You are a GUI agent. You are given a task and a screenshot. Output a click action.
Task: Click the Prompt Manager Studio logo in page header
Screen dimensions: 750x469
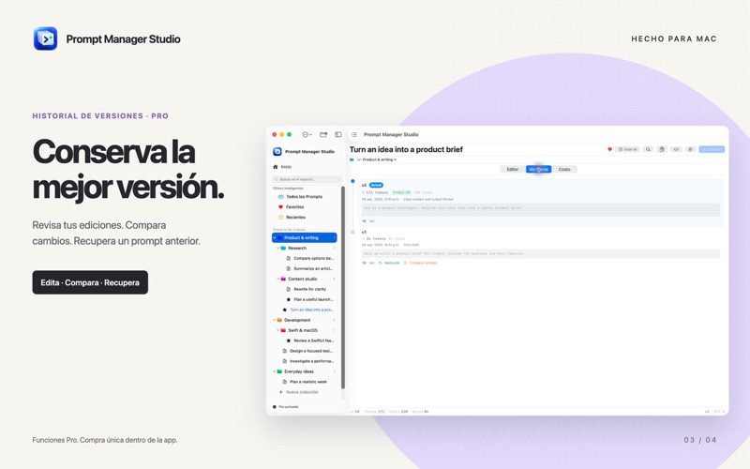[x=45, y=38]
